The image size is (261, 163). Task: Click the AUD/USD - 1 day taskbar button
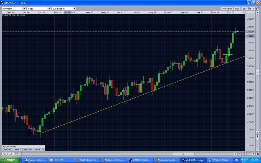pos(193,160)
